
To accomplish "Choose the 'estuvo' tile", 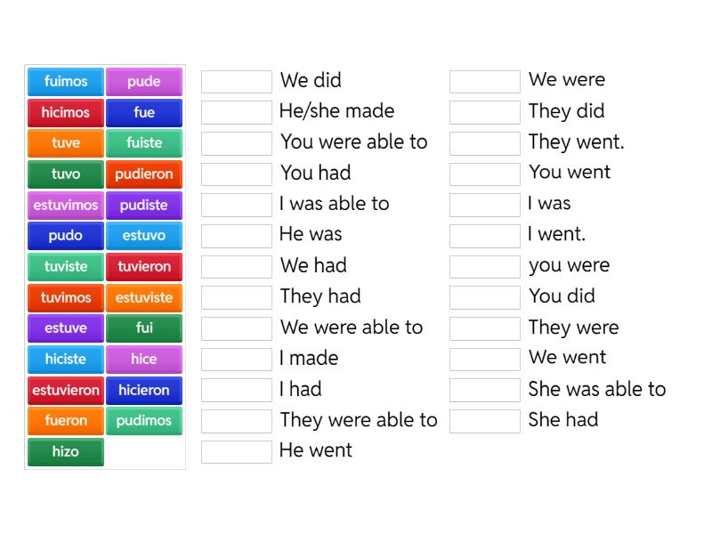I will tap(144, 236).
